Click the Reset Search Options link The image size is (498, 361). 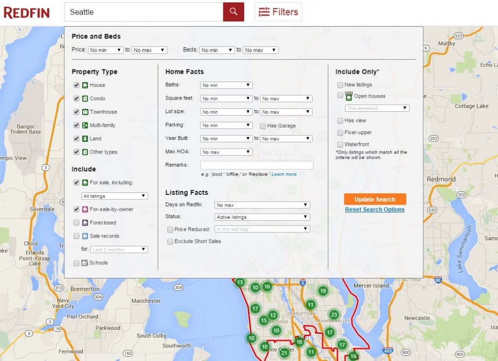[374, 209]
